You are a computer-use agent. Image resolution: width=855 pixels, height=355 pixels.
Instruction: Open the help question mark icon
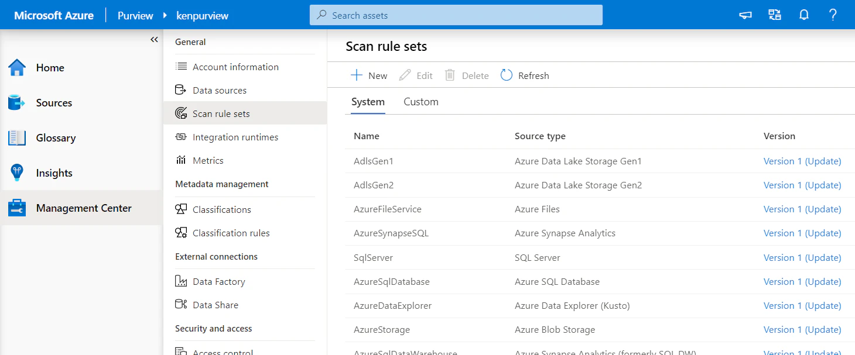click(833, 15)
